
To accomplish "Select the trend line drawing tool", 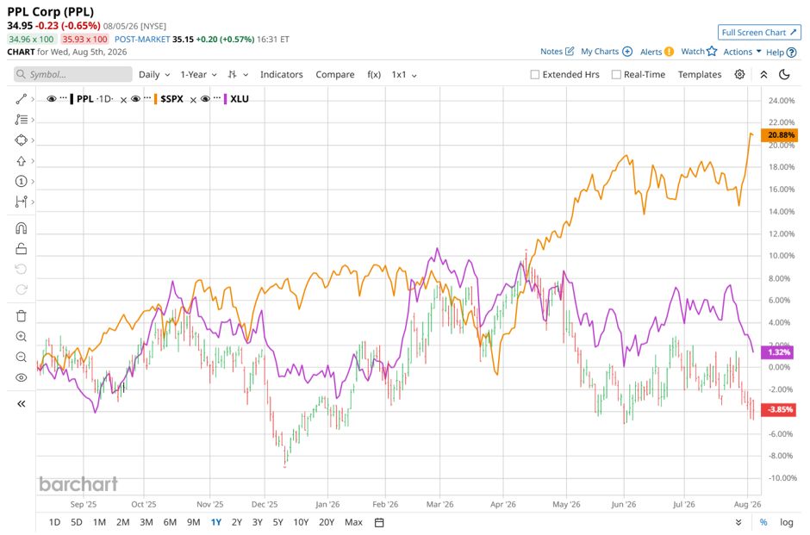I will [21, 98].
